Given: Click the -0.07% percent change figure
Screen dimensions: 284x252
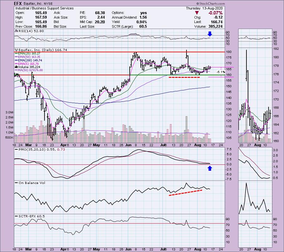Looking at the screenshot, I should coord(215,13).
